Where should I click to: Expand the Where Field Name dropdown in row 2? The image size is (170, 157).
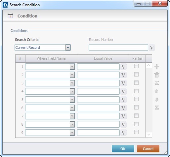click(72, 75)
